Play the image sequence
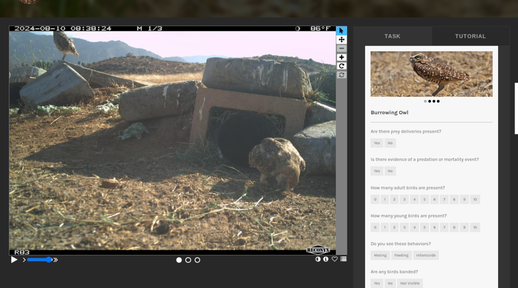The image size is (518, 288). 14,260
